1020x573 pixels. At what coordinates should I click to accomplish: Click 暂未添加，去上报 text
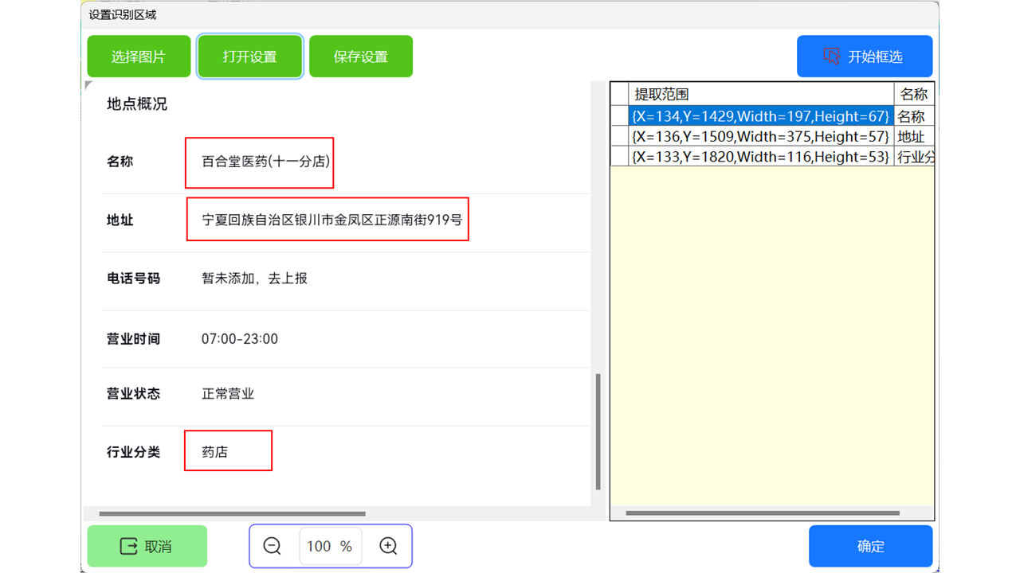click(254, 279)
